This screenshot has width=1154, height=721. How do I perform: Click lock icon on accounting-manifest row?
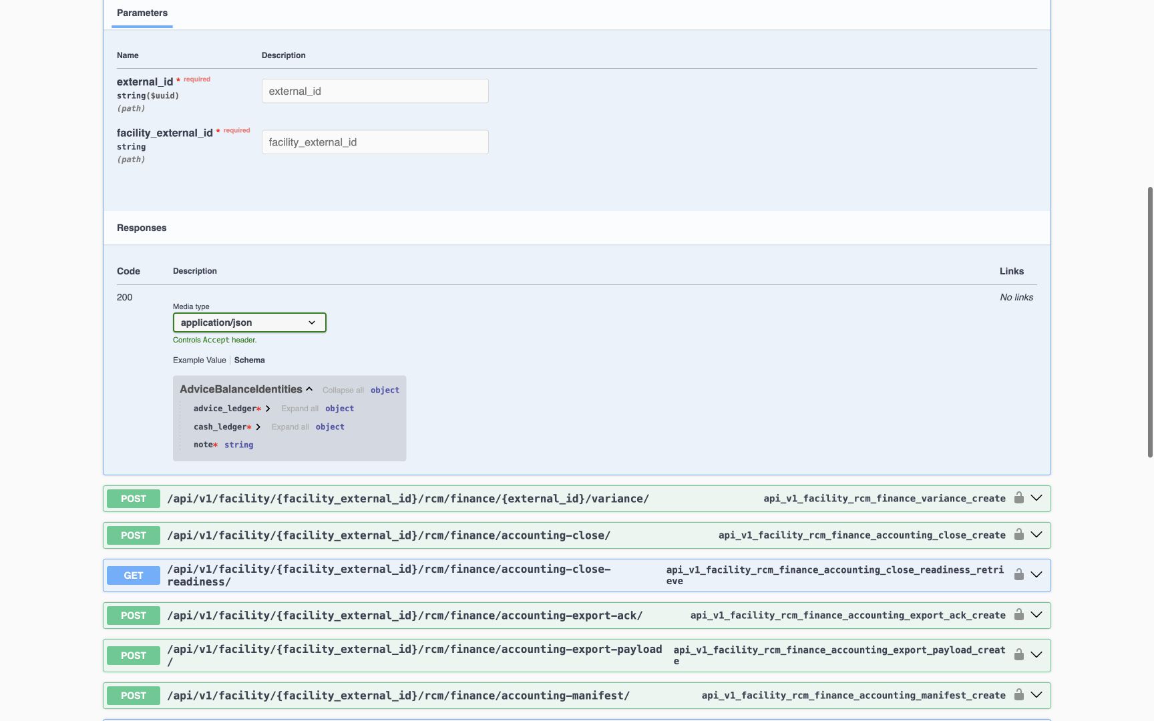[x=1018, y=695]
